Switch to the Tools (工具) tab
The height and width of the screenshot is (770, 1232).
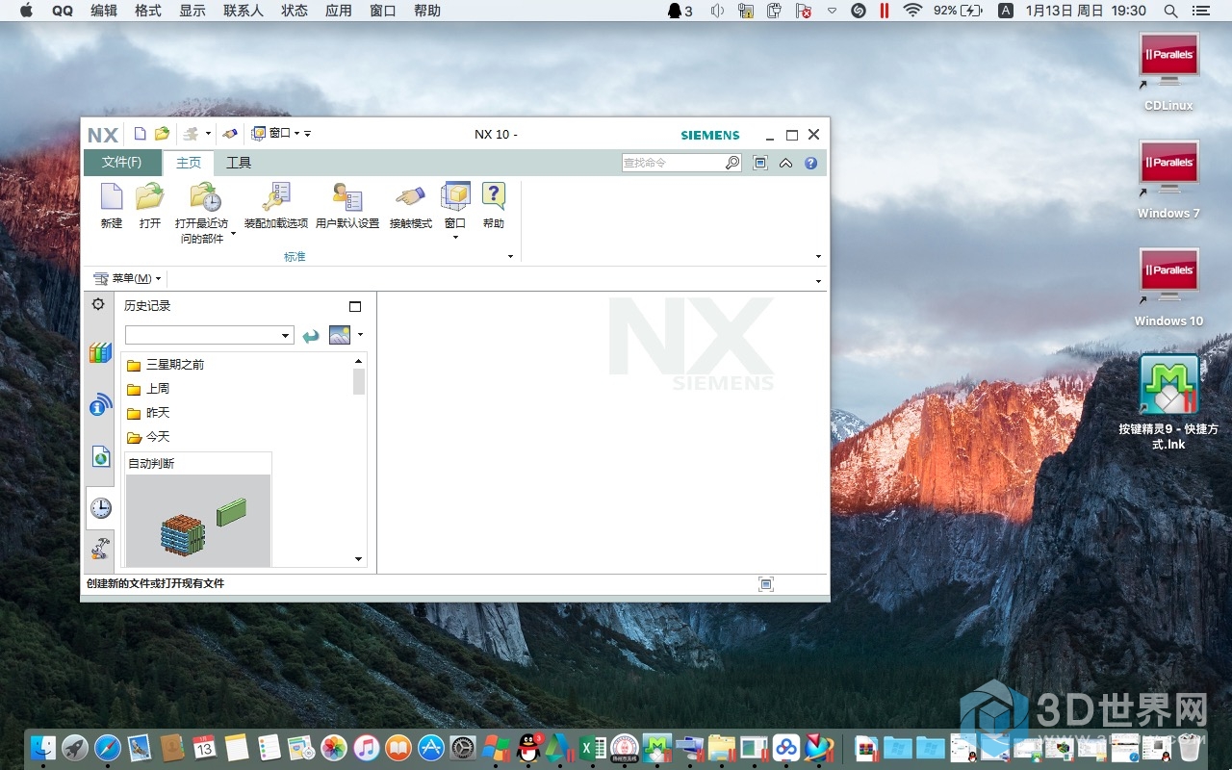tap(239, 163)
